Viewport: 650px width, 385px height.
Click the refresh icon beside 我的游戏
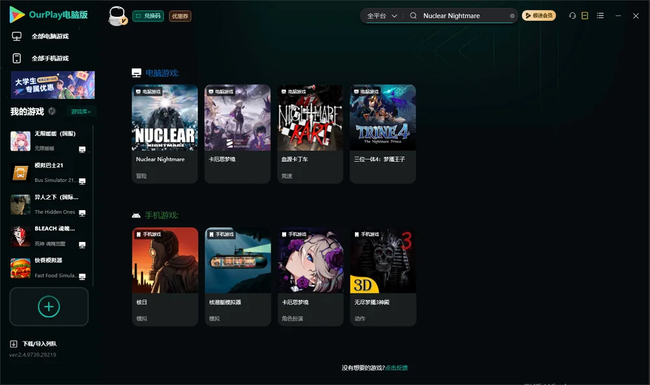point(52,111)
